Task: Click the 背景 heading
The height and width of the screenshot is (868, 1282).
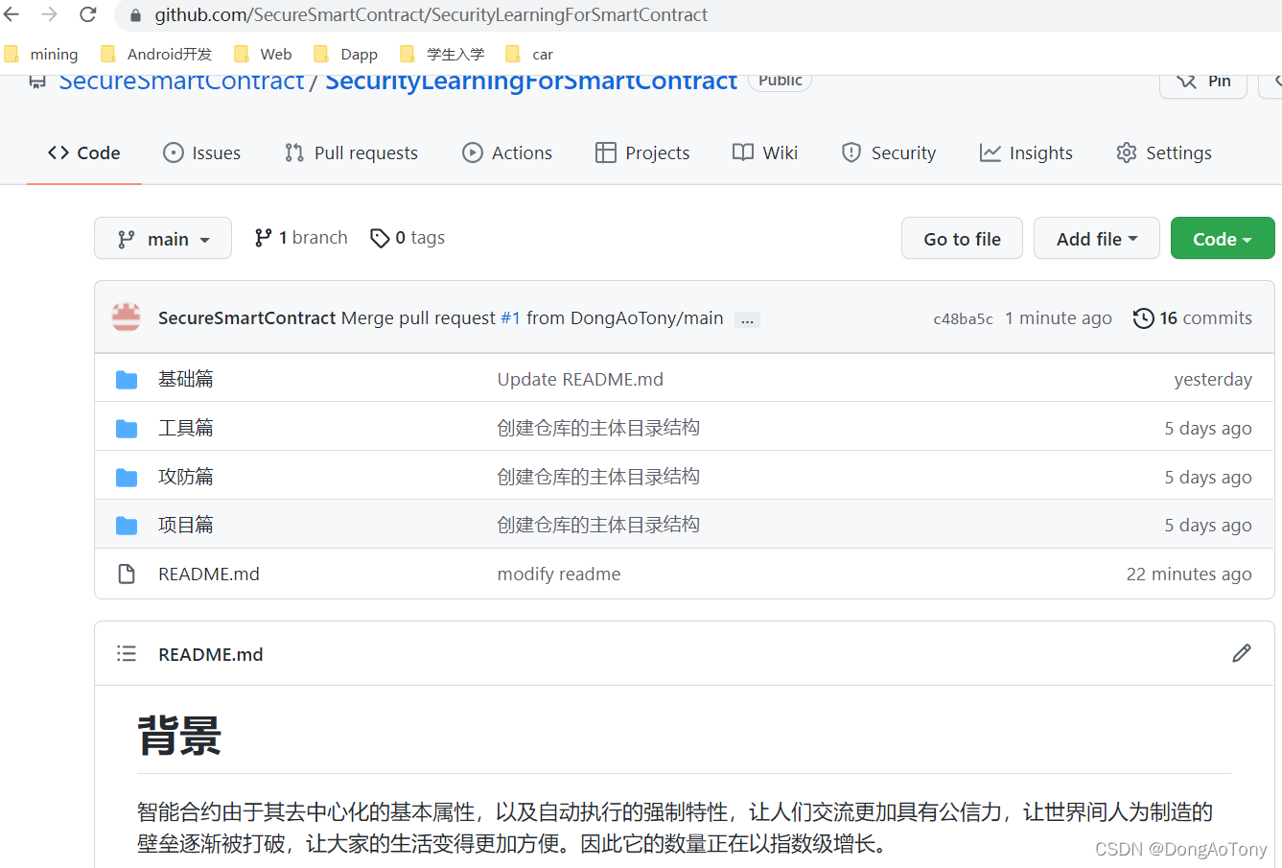Action: pyautogui.click(x=179, y=737)
